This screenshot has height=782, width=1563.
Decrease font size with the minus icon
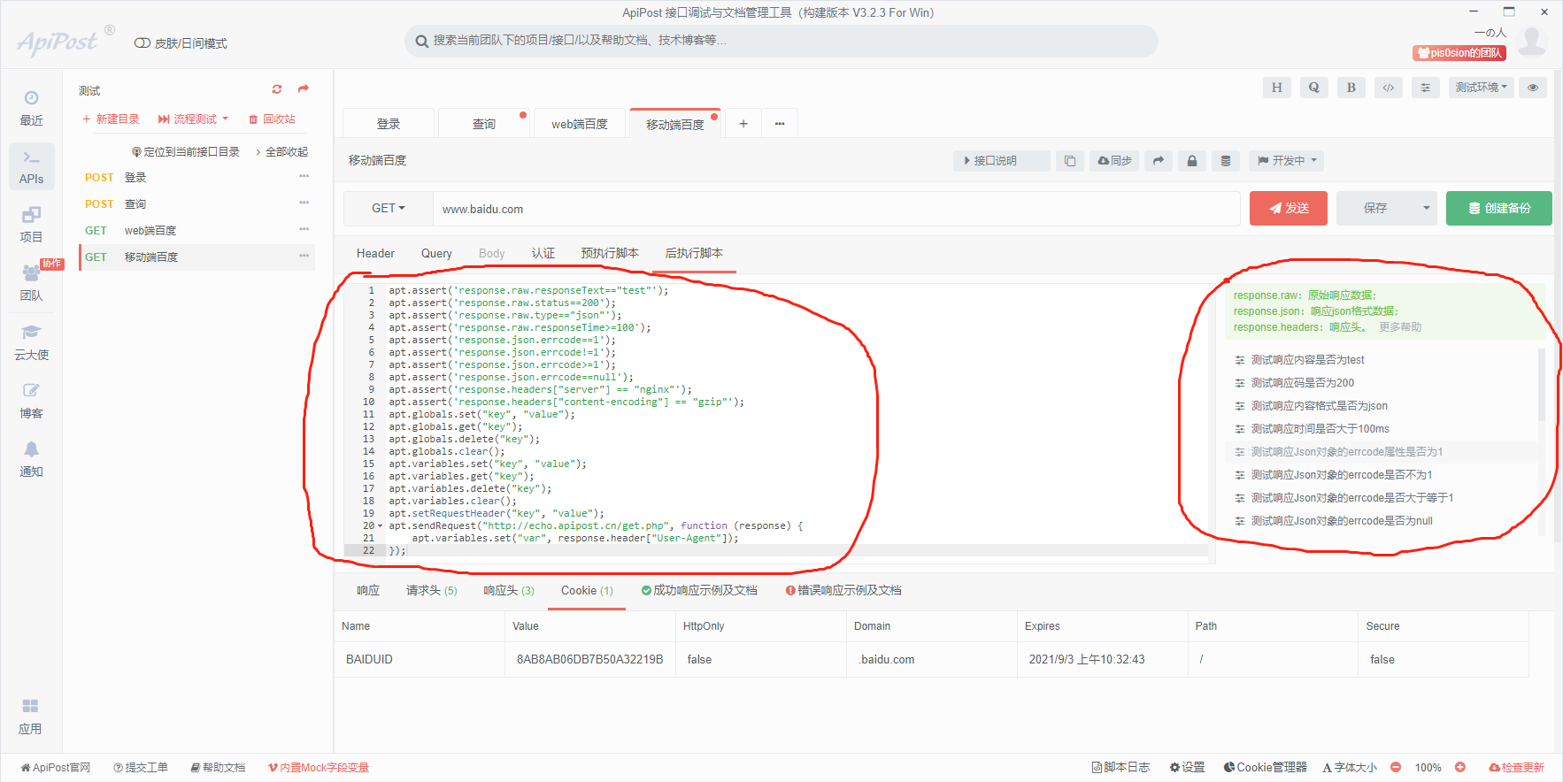tap(1396, 768)
